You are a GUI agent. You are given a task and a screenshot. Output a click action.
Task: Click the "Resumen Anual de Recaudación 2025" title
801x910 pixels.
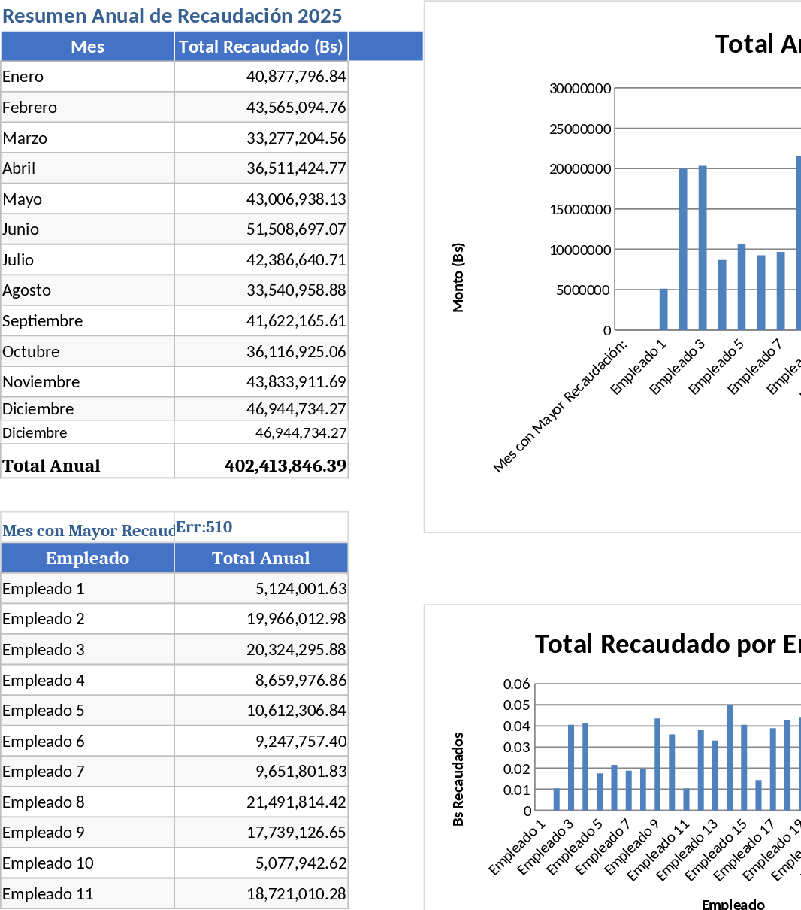pyautogui.click(x=172, y=16)
